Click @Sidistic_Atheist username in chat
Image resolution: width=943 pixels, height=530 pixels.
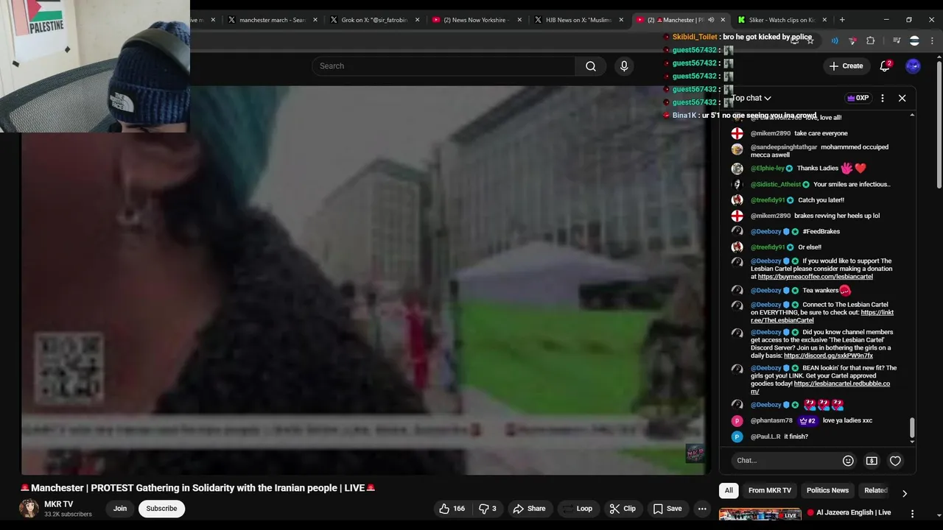coord(776,185)
